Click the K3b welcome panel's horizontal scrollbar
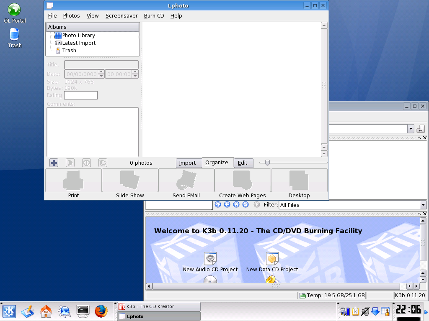This screenshot has height=321, width=429. pyautogui.click(x=276, y=286)
